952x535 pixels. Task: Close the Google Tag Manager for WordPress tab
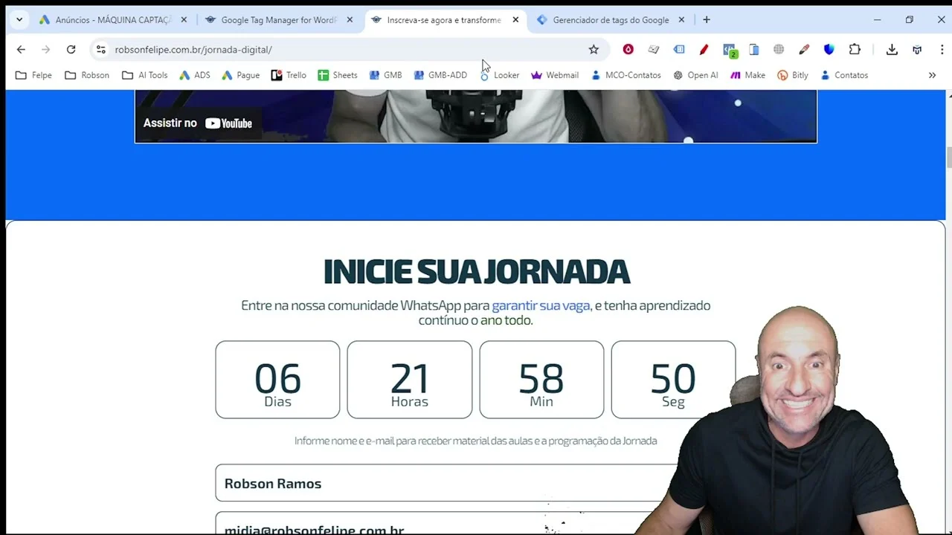coord(350,20)
